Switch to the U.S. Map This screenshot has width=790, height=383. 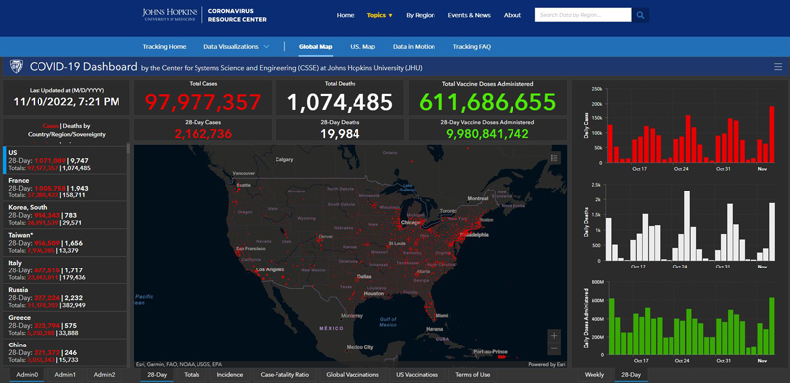(x=362, y=46)
